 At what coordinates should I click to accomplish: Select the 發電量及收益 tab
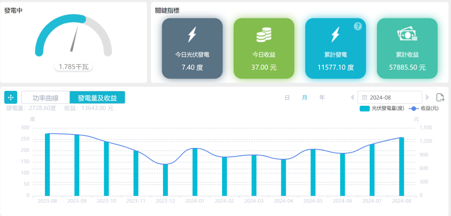97,97
